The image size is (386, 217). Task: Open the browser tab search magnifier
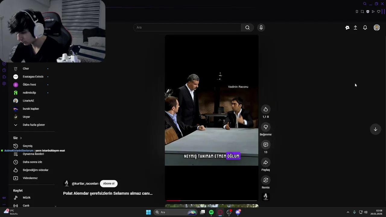(365, 4)
